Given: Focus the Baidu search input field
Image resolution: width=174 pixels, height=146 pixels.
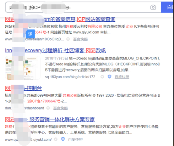Looking at the screenshot, I should [x=83, y=7].
